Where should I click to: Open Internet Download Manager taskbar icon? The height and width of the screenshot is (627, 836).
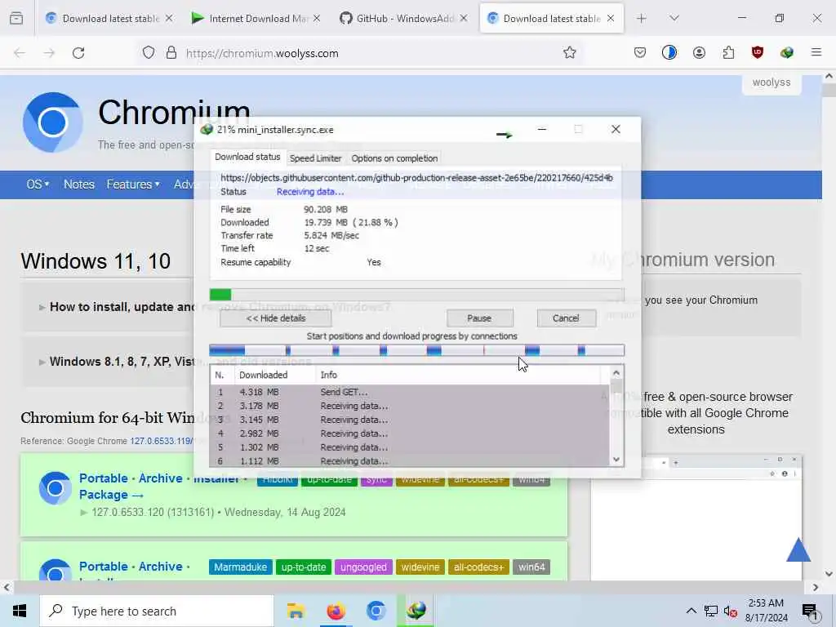pyautogui.click(x=416, y=611)
